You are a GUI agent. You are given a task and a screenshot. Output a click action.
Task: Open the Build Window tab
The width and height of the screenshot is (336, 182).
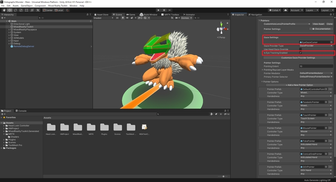149,15
